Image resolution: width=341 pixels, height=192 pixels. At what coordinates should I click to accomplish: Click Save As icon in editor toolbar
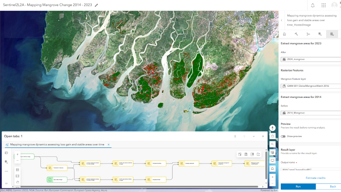[252, 154]
